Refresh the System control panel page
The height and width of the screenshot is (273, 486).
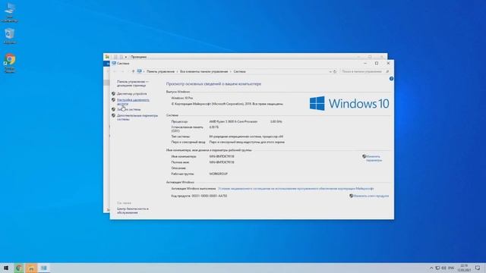(335, 71)
